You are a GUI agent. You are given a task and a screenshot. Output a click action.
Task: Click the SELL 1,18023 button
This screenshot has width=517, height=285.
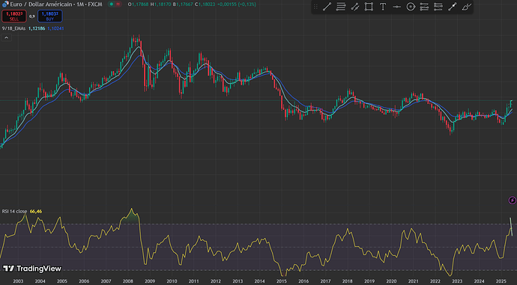pos(14,16)
